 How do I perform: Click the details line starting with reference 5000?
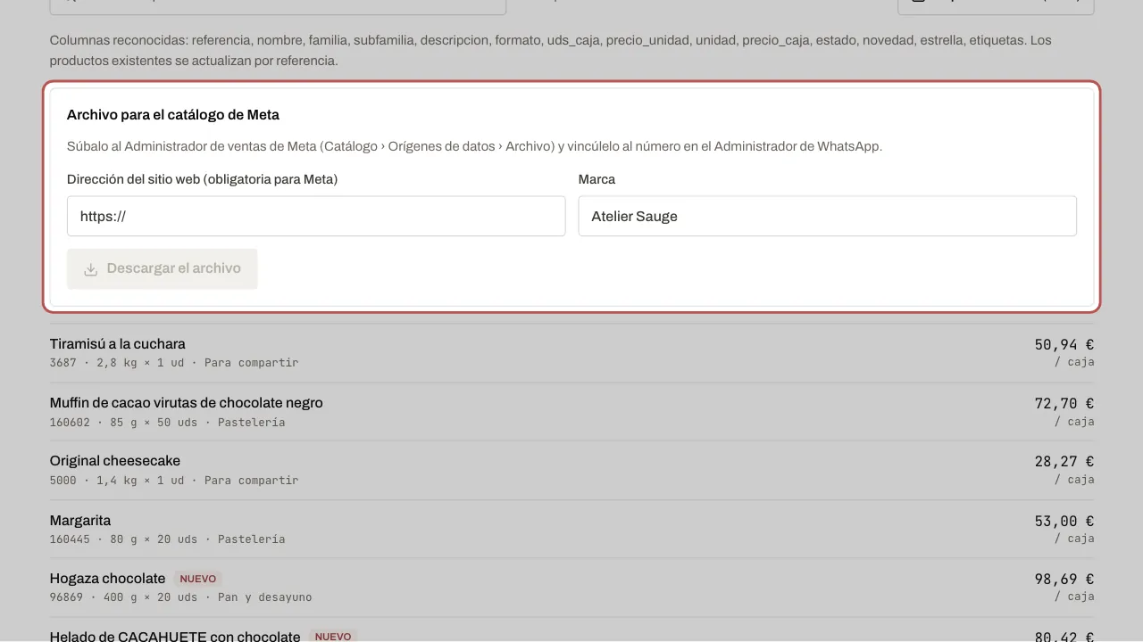point(174,481)
